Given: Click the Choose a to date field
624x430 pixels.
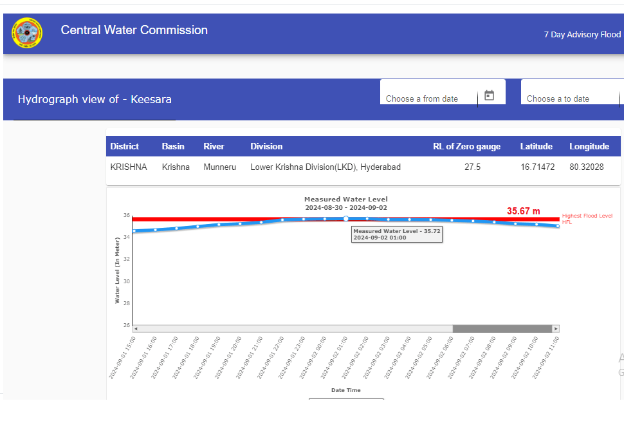Looking at the screenshot, I should coord(566,98).
